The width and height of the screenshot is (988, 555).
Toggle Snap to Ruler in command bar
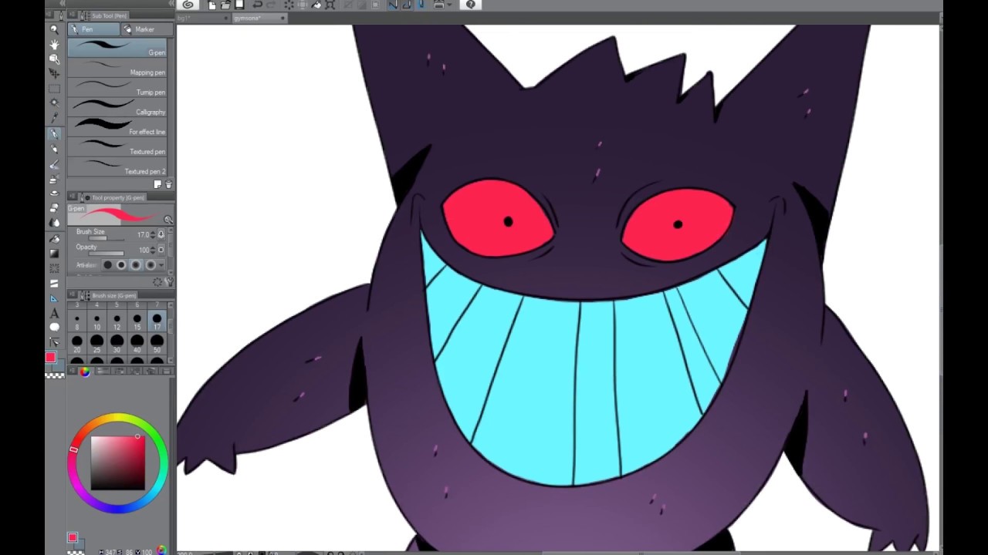click(393, 5)
